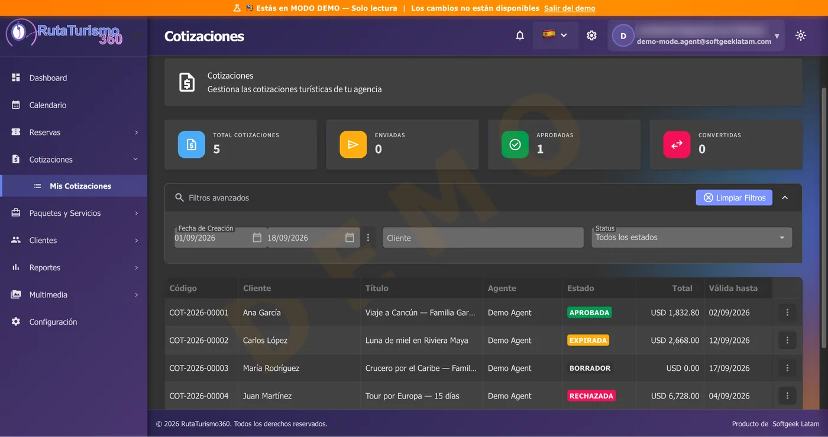The height and width of the screenshot is (437, 828).
Task: Click the Limpiar Filtros button
Action: (x=734, y=198)
